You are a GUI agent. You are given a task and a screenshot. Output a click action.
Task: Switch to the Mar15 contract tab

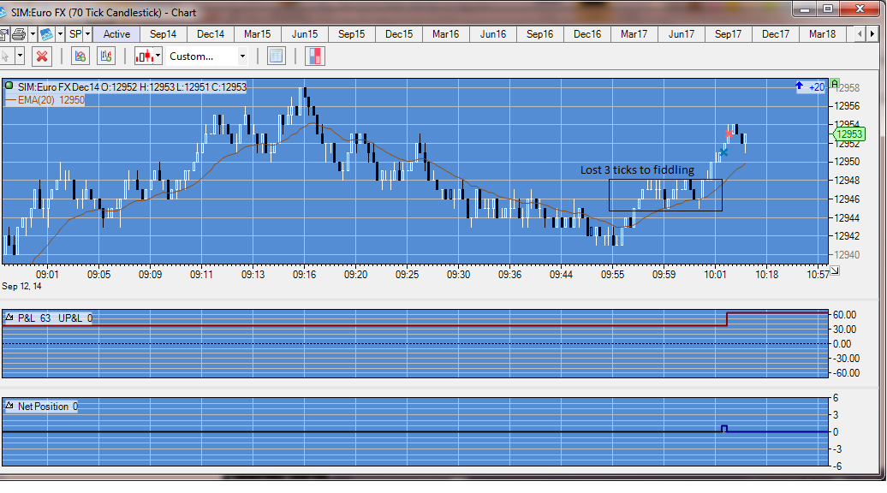tap(258, 34)
